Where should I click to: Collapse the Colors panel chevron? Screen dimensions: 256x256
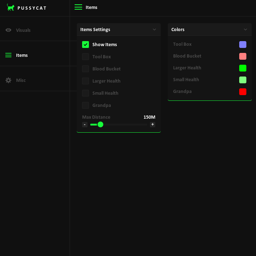[245, 30]
